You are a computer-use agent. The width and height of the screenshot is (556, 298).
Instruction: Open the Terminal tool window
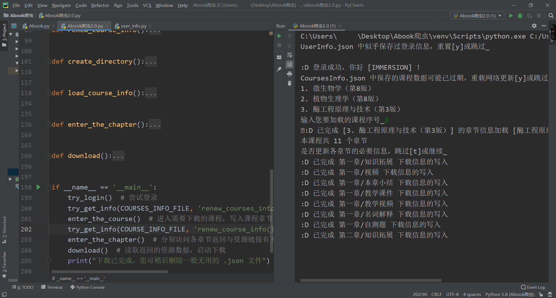52,287
